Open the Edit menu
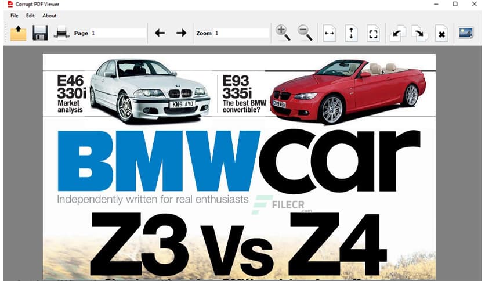This screenshot has width=485, height=281. pyautogui.click(x=30, y=16)
